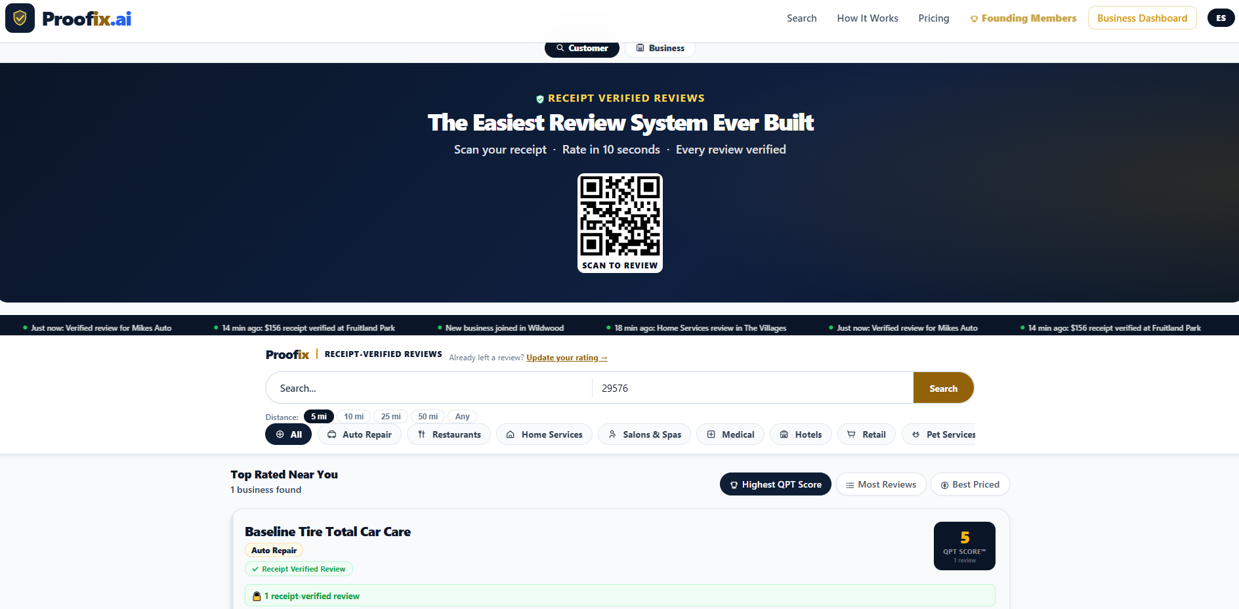Click inside the Search input field
Image resolution: width=1239 pixels, height=609 pixels.
pyautogui.click(x=427, y=388)
